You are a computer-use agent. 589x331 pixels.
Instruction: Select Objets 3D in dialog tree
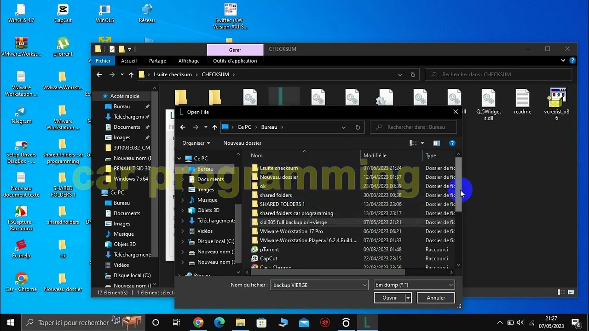[x=208, y=210]
